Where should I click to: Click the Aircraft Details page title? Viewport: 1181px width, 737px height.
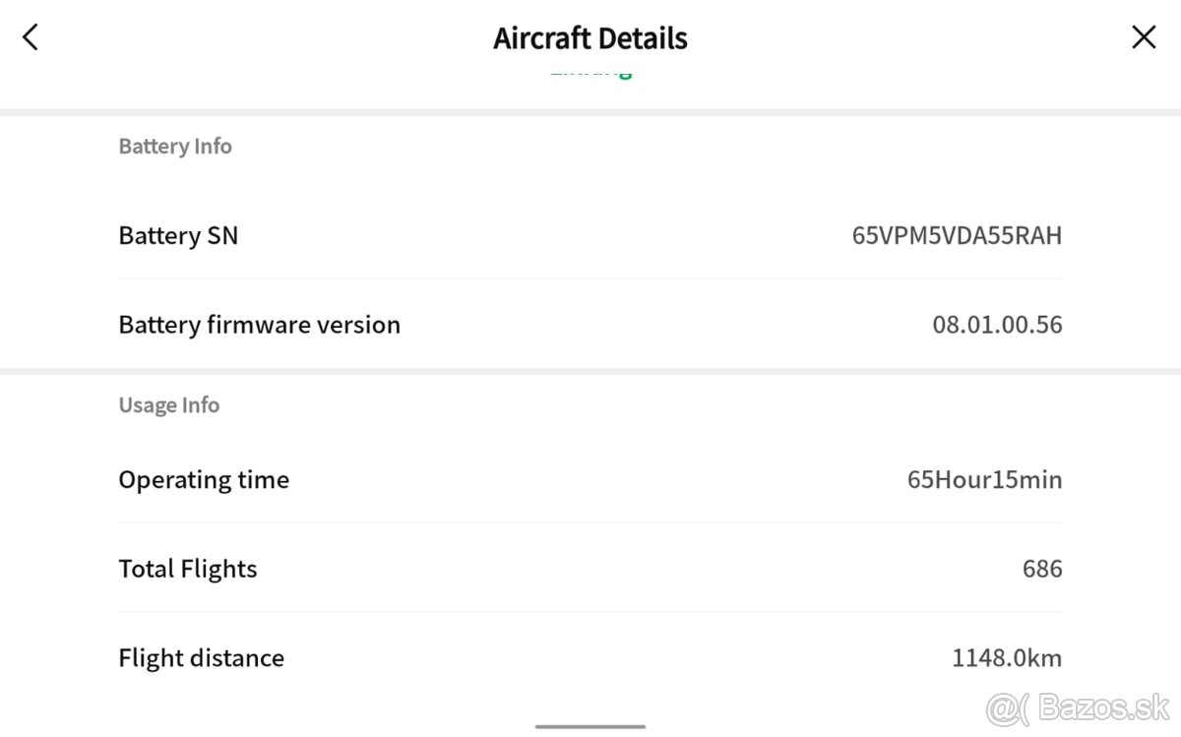[x=590, y=37]
